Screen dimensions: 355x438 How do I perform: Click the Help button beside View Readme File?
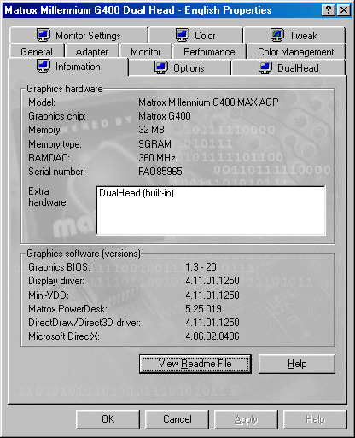297,364
